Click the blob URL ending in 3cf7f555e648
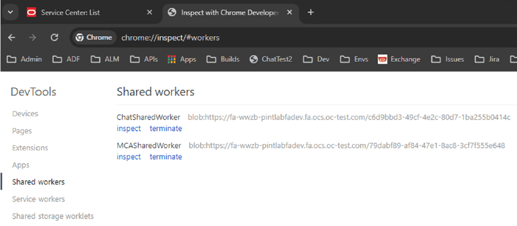Image resolution: width=517 pixels, height=226 pixels. tap(347, 146)
